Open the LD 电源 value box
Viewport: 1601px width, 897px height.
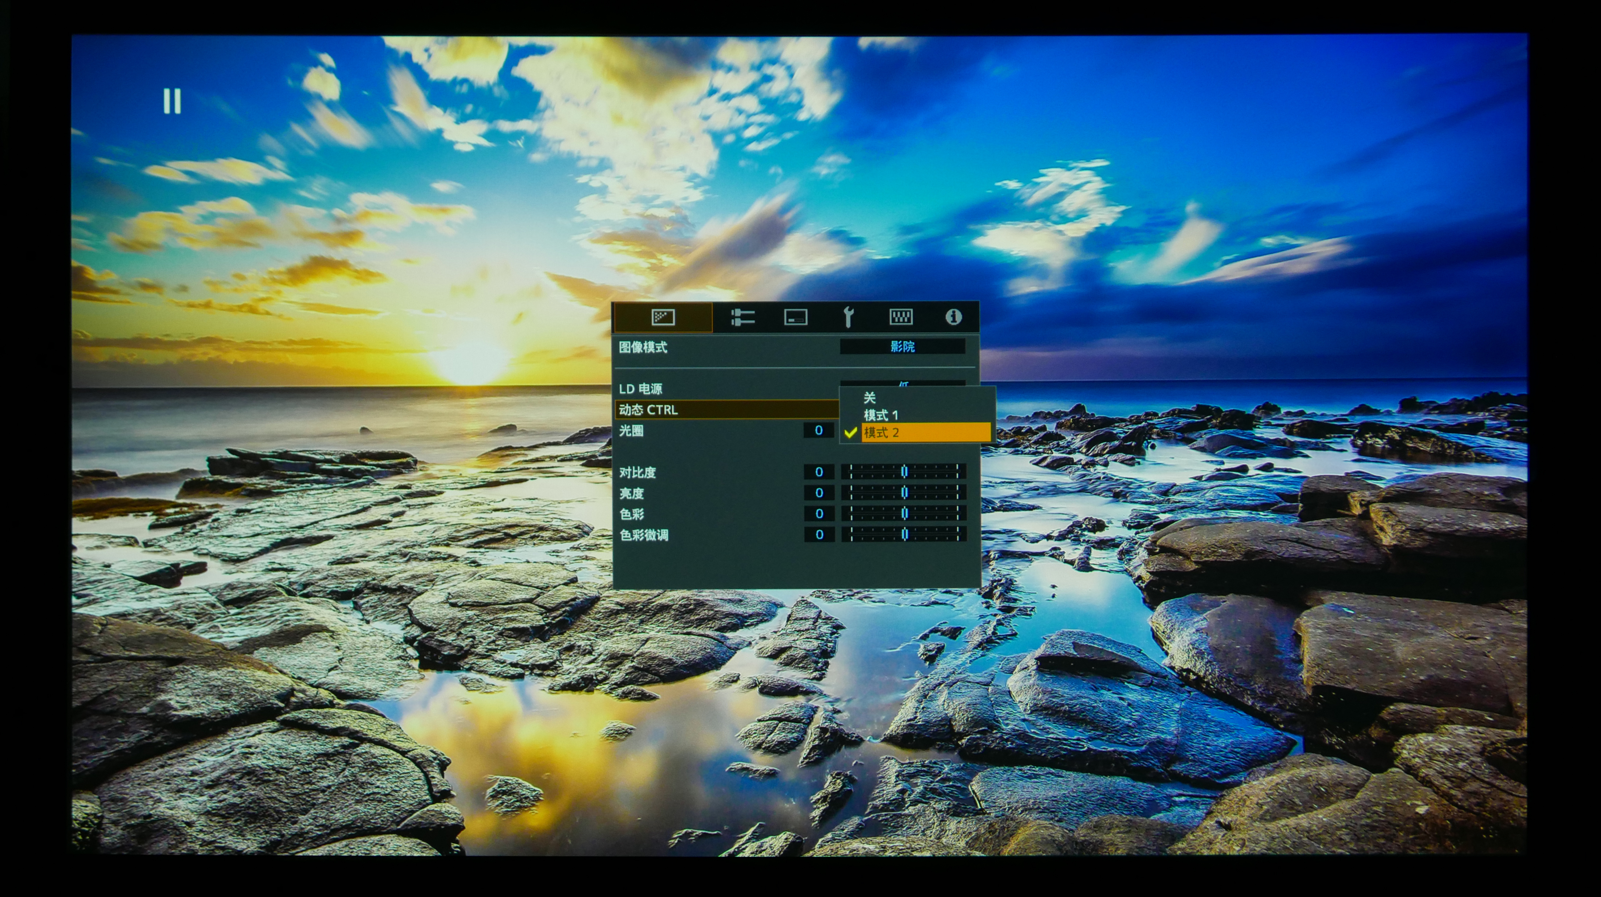(x=902, y=383)
